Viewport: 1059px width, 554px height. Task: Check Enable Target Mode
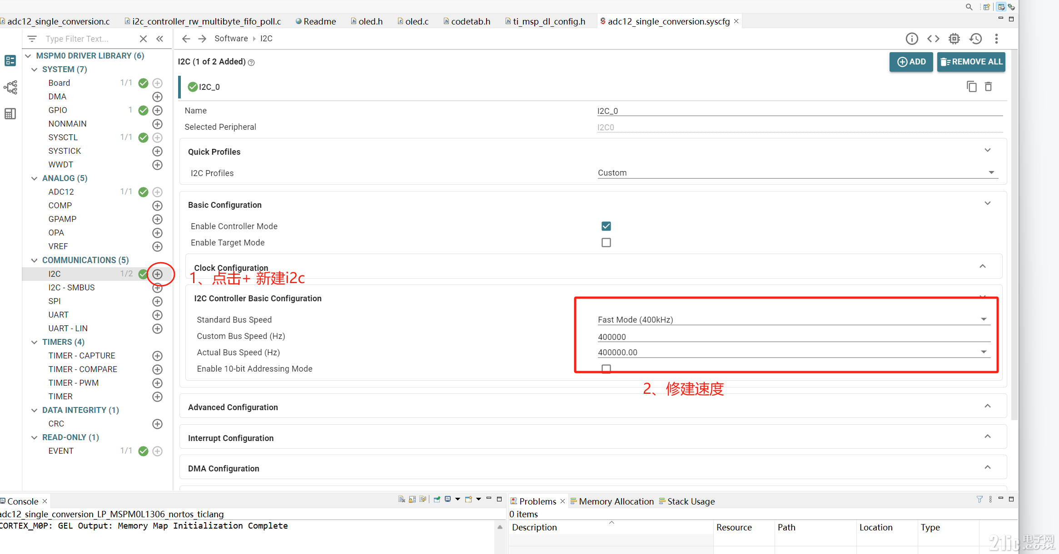(606, 242)
